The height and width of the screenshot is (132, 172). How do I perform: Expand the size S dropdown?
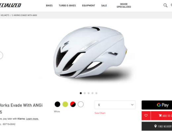(115, 105)
